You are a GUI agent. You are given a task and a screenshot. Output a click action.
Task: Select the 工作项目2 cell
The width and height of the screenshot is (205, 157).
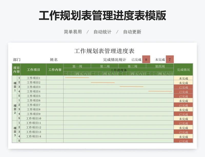pyautogui.click(x=34, y=82)
